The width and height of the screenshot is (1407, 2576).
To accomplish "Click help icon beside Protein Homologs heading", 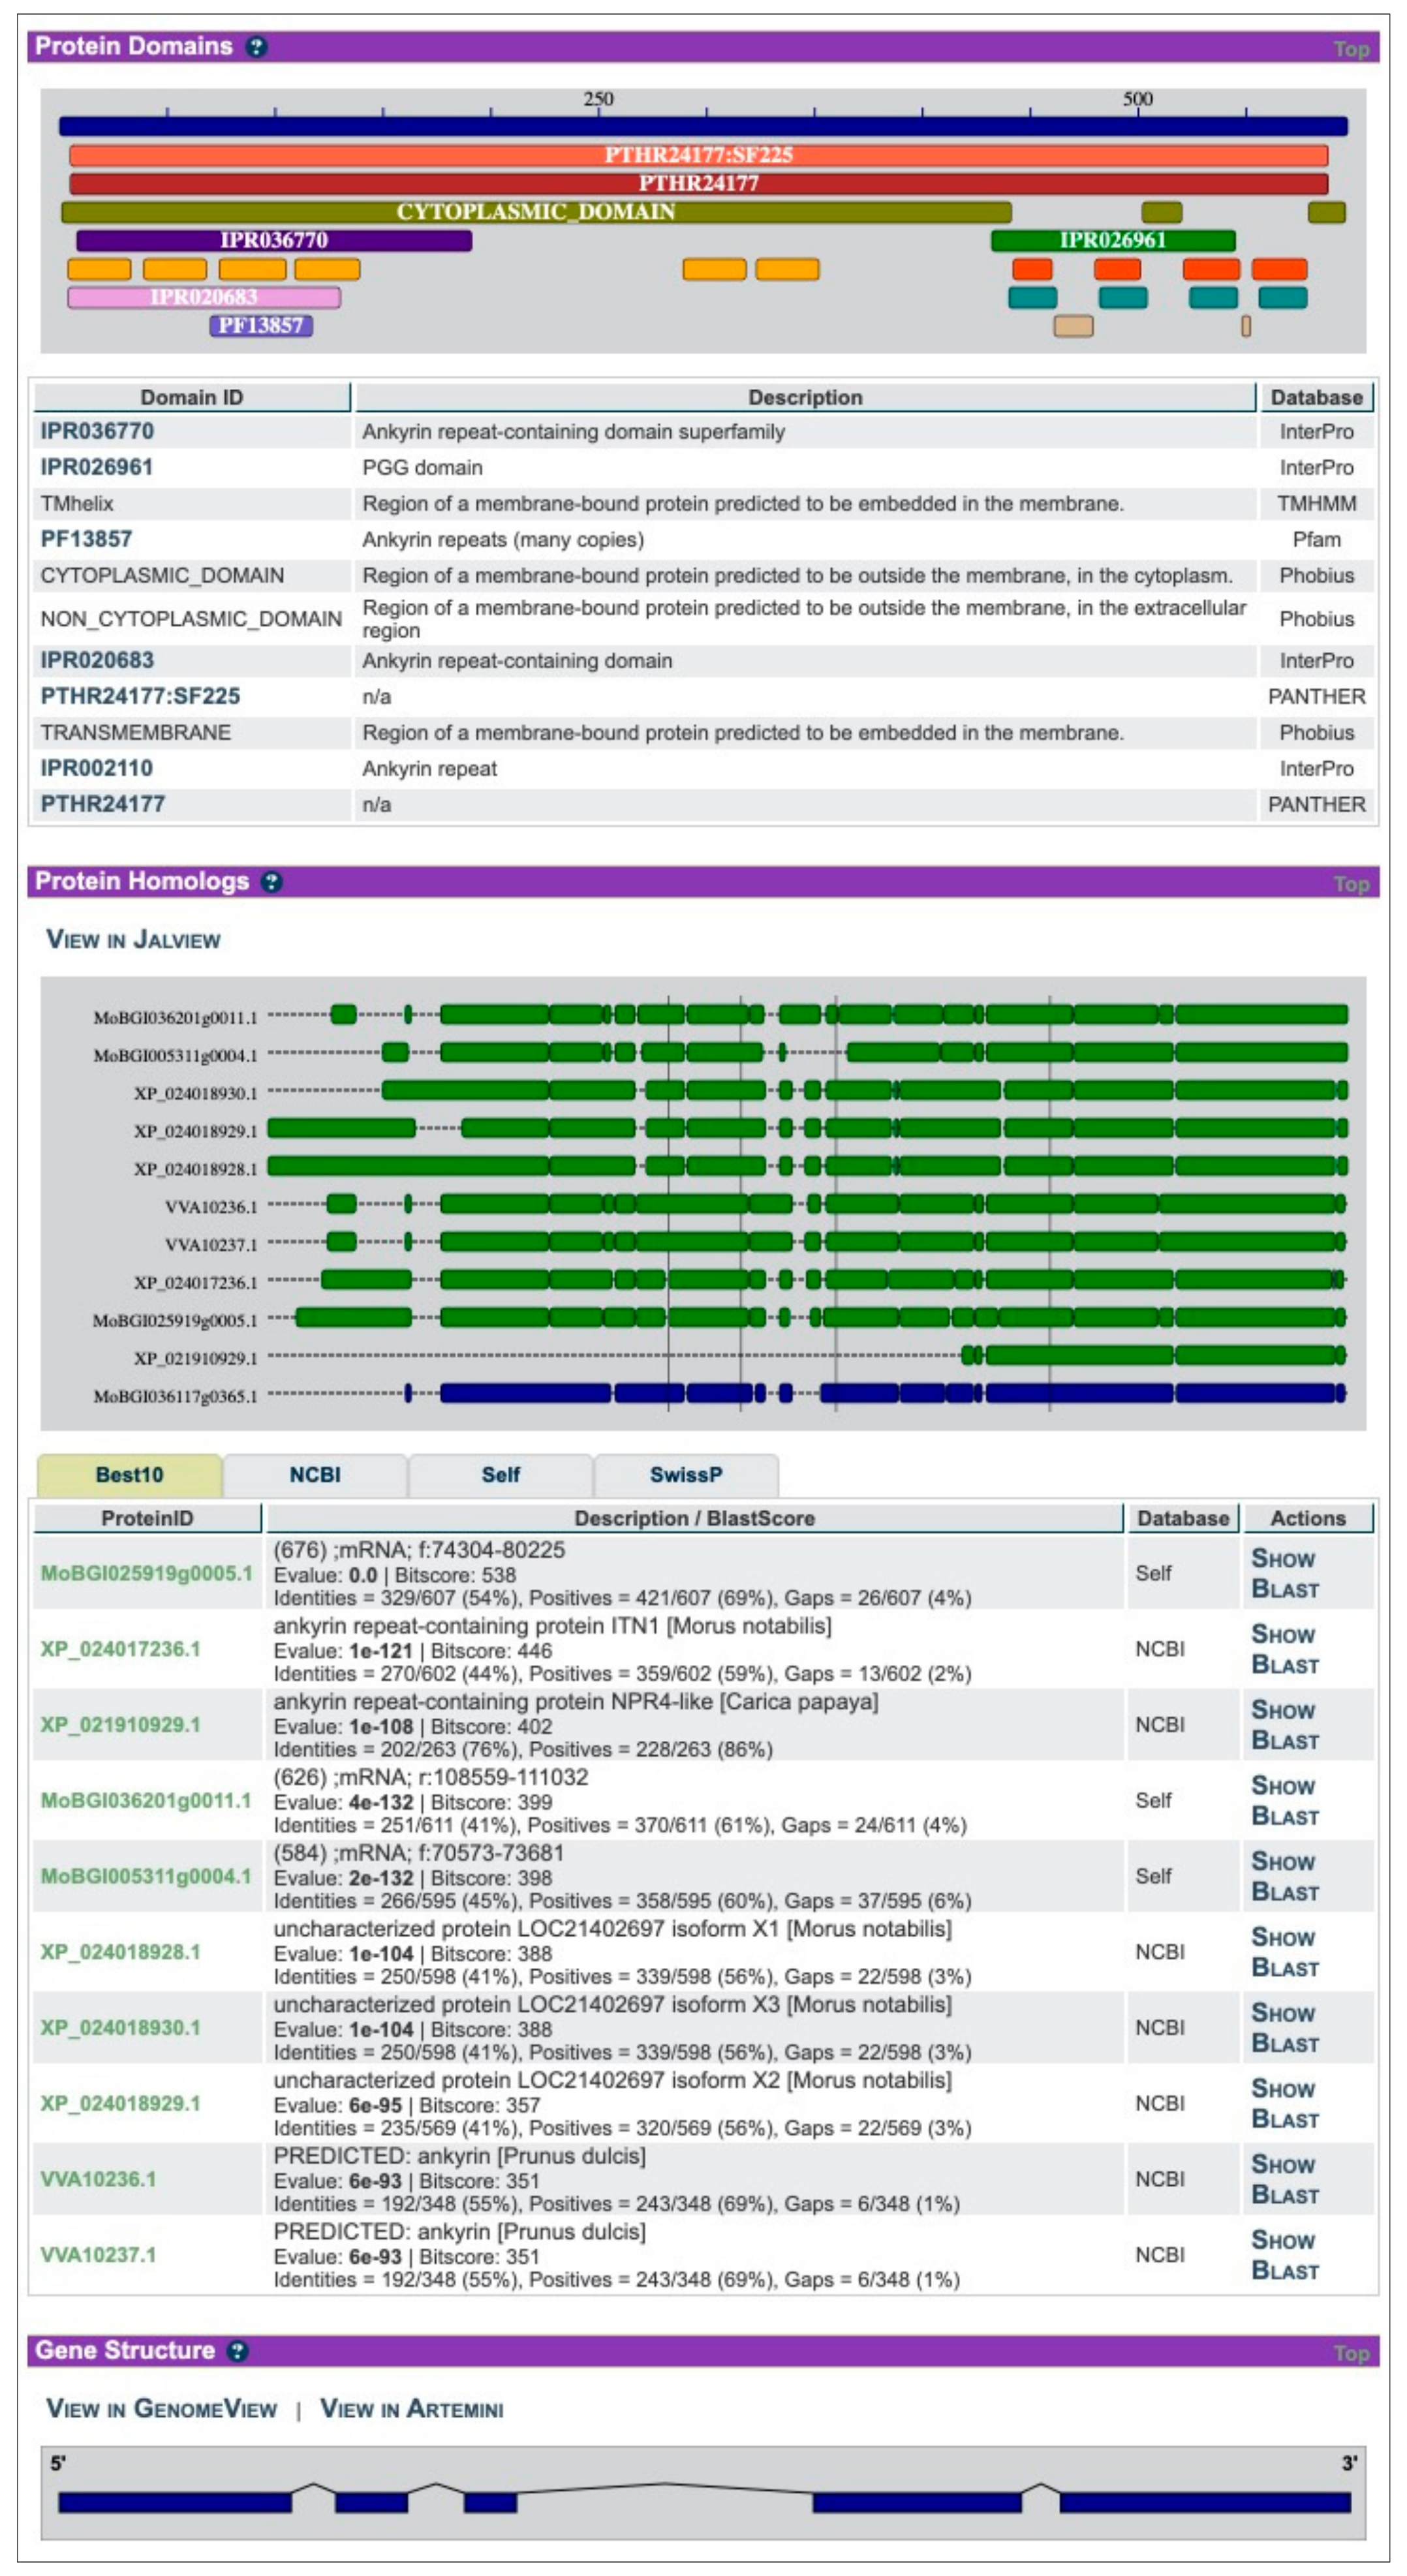I will 271,881.
